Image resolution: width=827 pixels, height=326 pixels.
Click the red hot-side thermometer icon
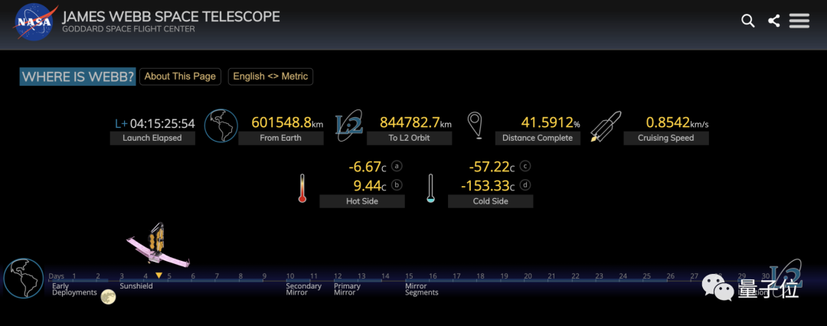pyautogui.click(x=302, y=188)
